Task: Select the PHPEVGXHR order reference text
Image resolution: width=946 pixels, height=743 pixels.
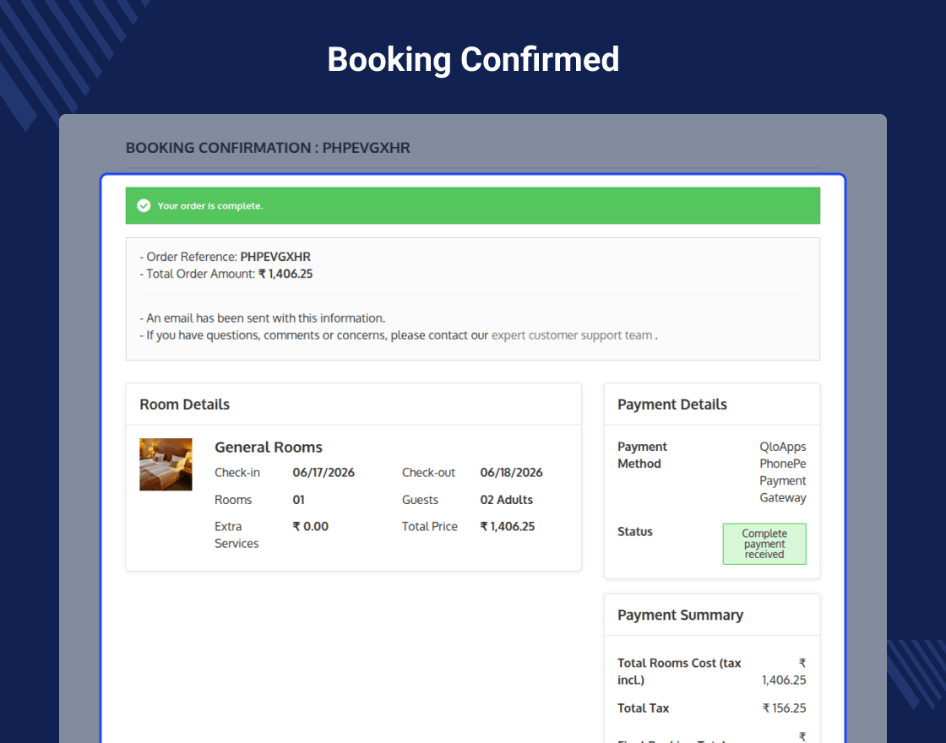Action: [x=275, y=257]
